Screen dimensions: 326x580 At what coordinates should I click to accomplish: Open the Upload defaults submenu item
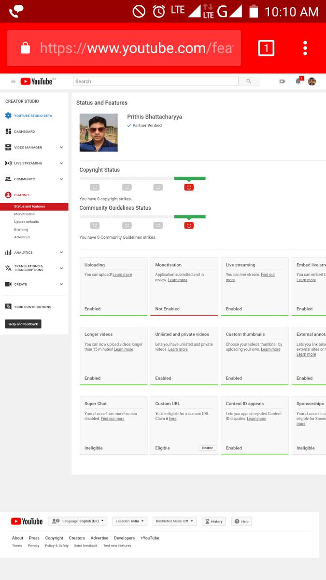pyautogui.click(x=27, y=222)
